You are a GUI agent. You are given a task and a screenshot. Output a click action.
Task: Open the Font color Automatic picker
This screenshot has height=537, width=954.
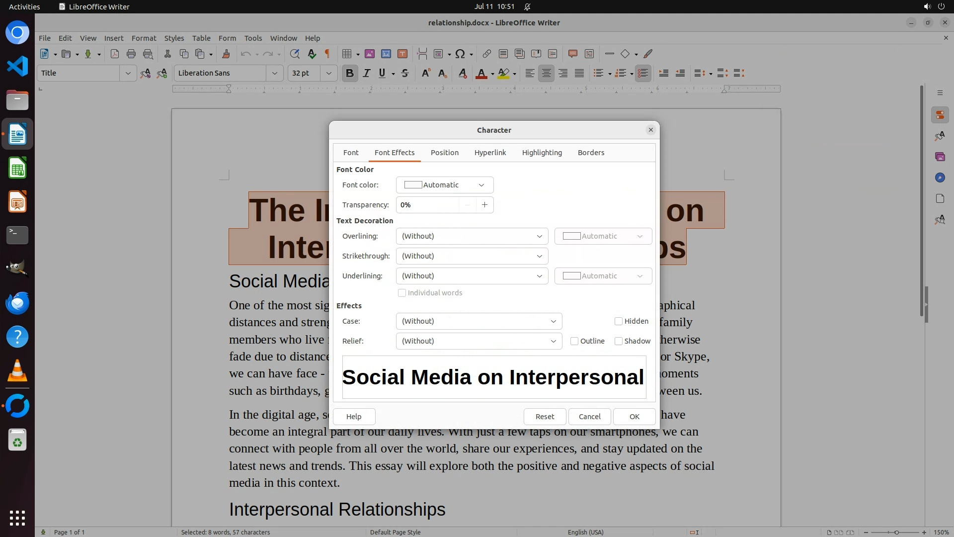pos(444,185)
